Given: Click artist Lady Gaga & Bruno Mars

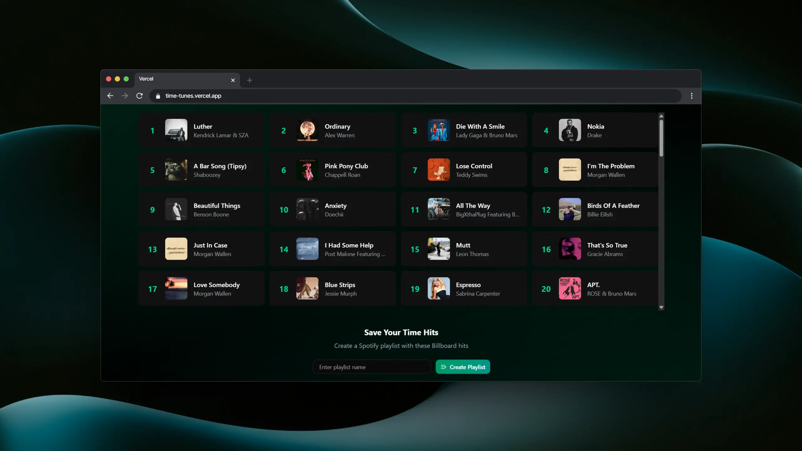Looking at the screenshot, I should pyautogui.click(x=487, y=135).
